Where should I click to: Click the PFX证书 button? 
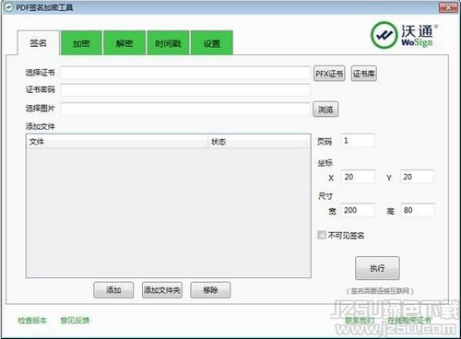pyautogui.click(x=329, y=74)
